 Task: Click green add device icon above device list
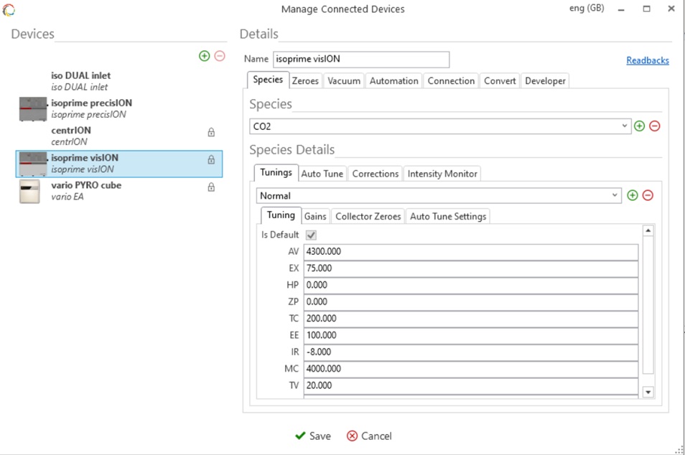(x=205, y=56)
